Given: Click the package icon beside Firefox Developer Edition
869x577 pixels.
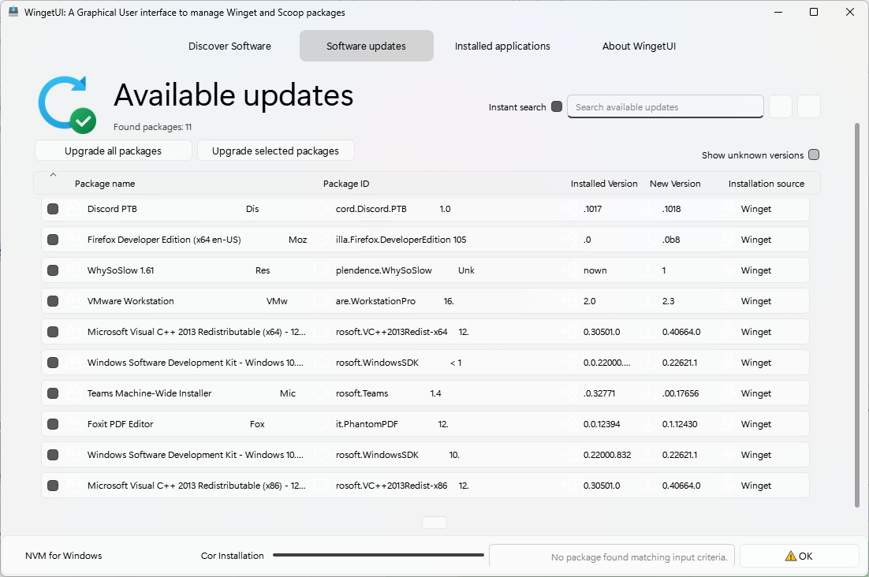Looking at the screenshot, I should (x=73, y=240).
